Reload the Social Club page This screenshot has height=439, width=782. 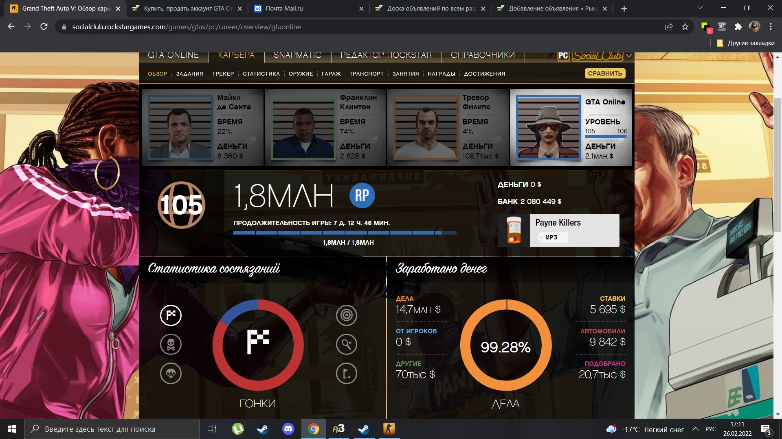44,26
